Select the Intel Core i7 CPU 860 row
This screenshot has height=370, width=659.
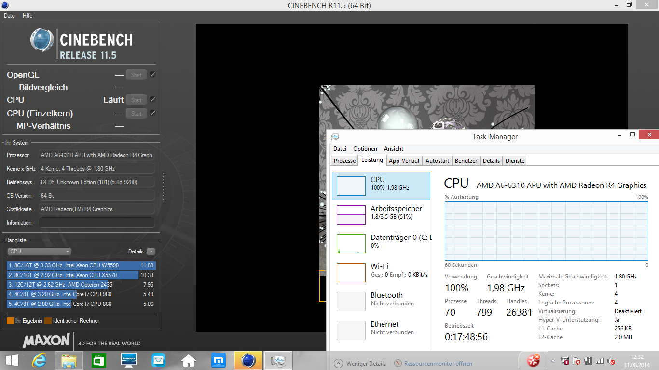click(x=81, y=304)
